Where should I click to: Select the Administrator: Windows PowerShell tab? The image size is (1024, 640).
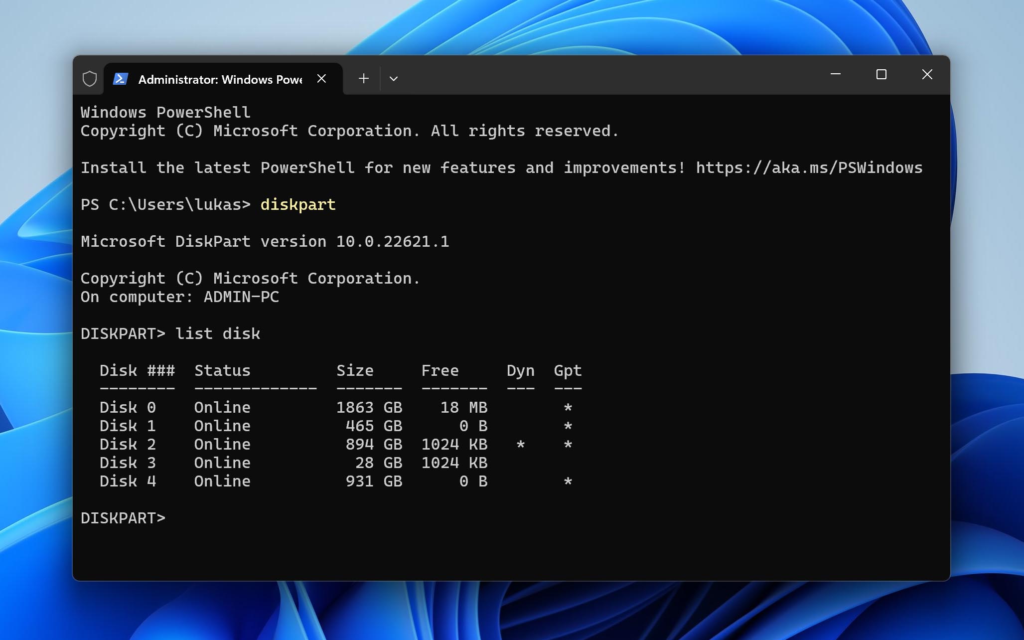click(x=223, y=79)
